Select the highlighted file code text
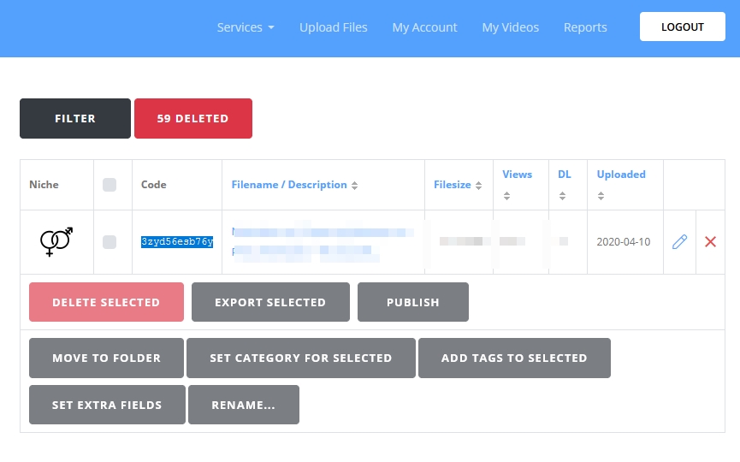 pos(177,241)
